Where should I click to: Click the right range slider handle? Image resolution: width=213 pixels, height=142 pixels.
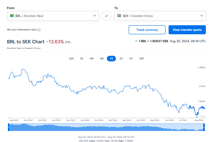[x=204, y=127]
